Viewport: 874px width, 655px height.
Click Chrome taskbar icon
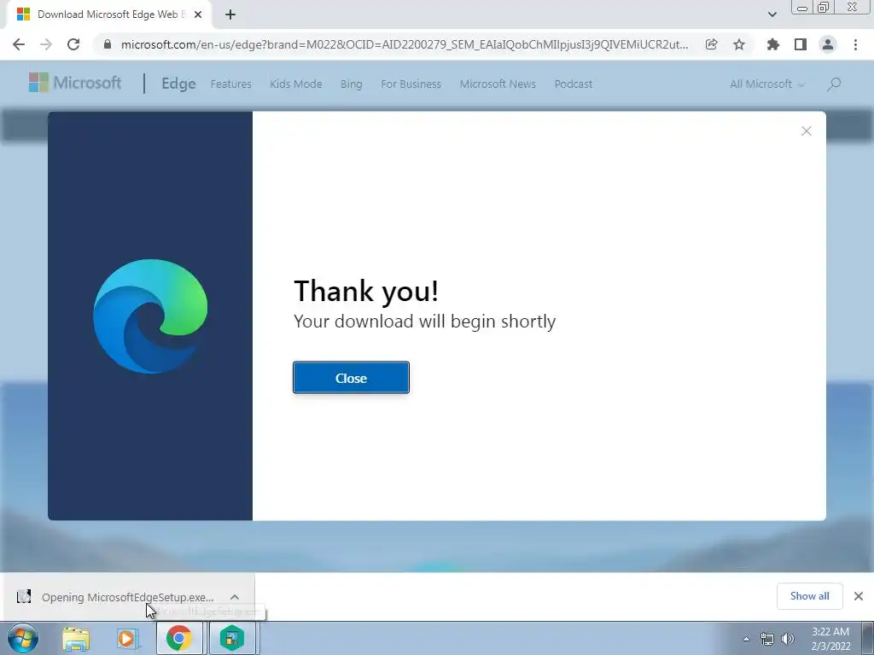(x=179, y=638)
